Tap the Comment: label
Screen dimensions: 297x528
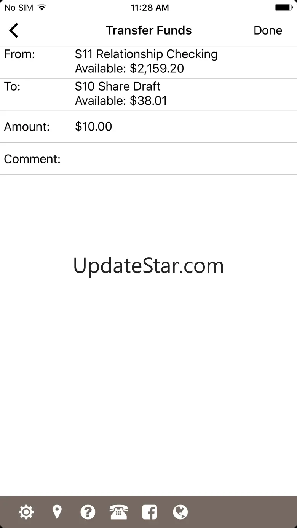pyautogui.click(x=32, y=159)
